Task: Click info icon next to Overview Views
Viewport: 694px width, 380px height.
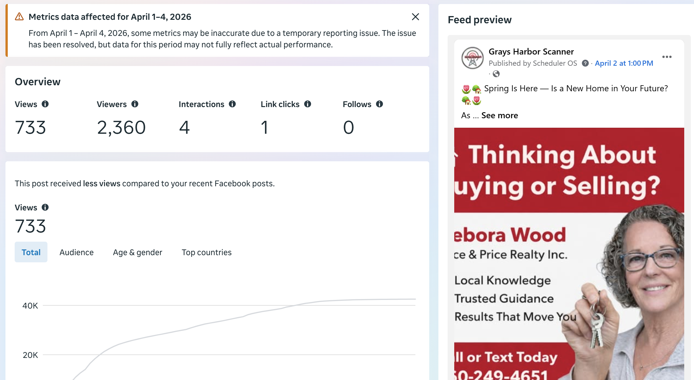Action: point(45,104)
